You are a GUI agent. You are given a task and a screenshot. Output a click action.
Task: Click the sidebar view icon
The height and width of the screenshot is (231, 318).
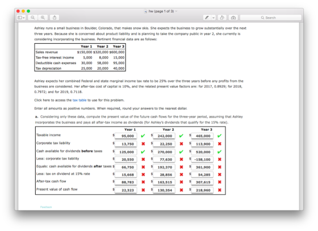[20, 18]
